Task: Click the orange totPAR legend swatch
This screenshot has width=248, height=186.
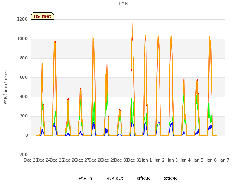Action: pyautogui.click(x=158, y=179)
